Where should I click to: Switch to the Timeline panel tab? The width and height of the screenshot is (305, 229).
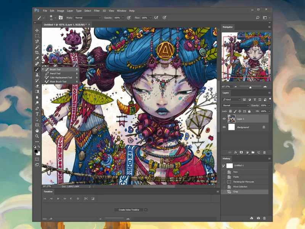[47, 192]
